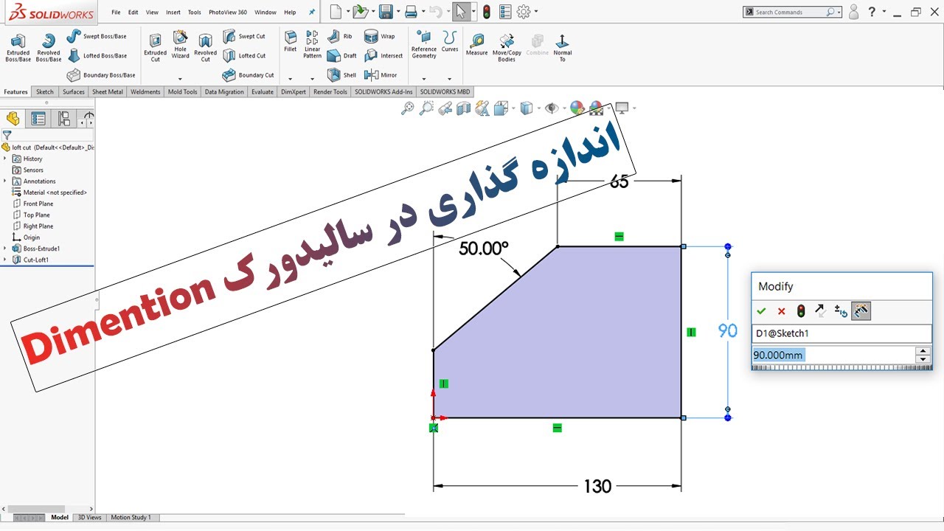Image resolution: width=944 pixels, height=531 pixels.
Task: Select the Linear Pattern tool
Action: [313, 44]
